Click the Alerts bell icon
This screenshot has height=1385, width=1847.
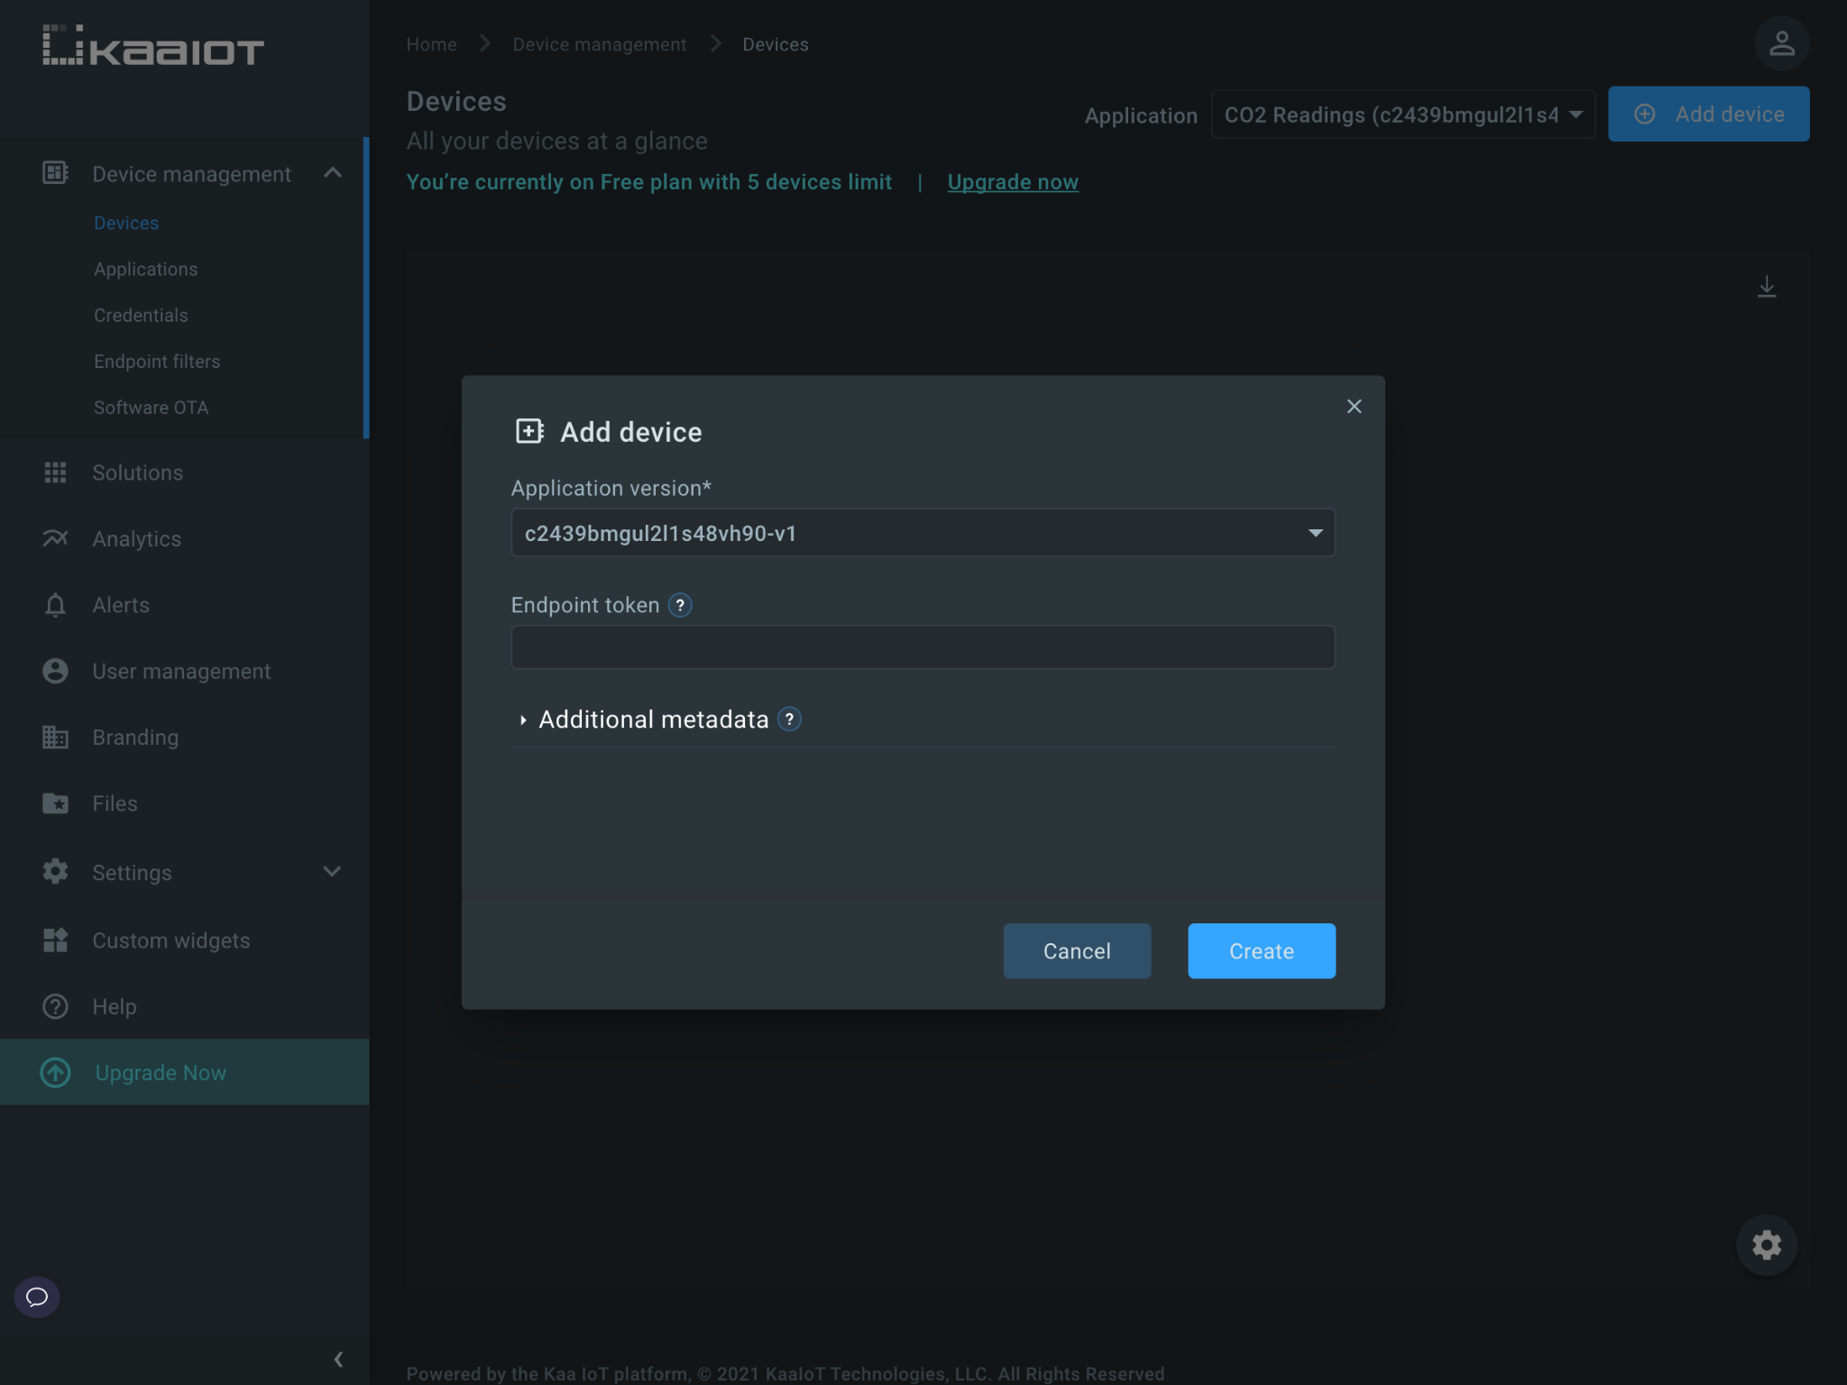tap(55, 604)
